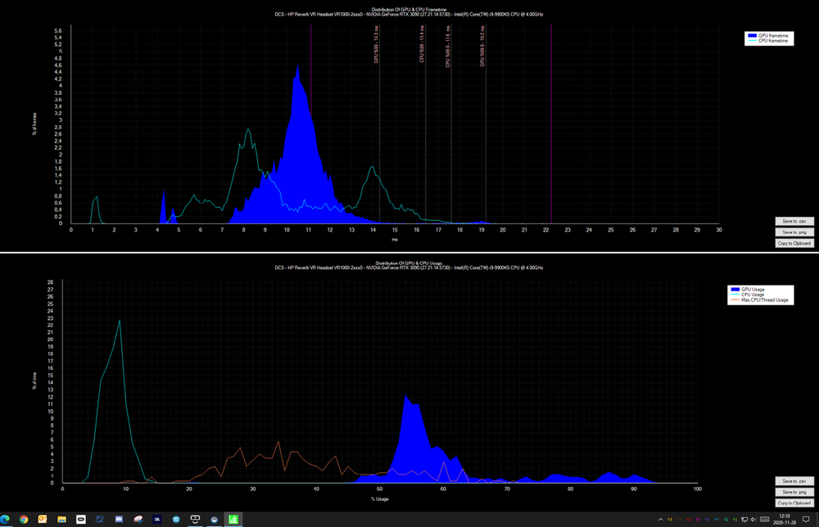
Task: Click the yellow temperature tray reading
Action: click(670, 520)
